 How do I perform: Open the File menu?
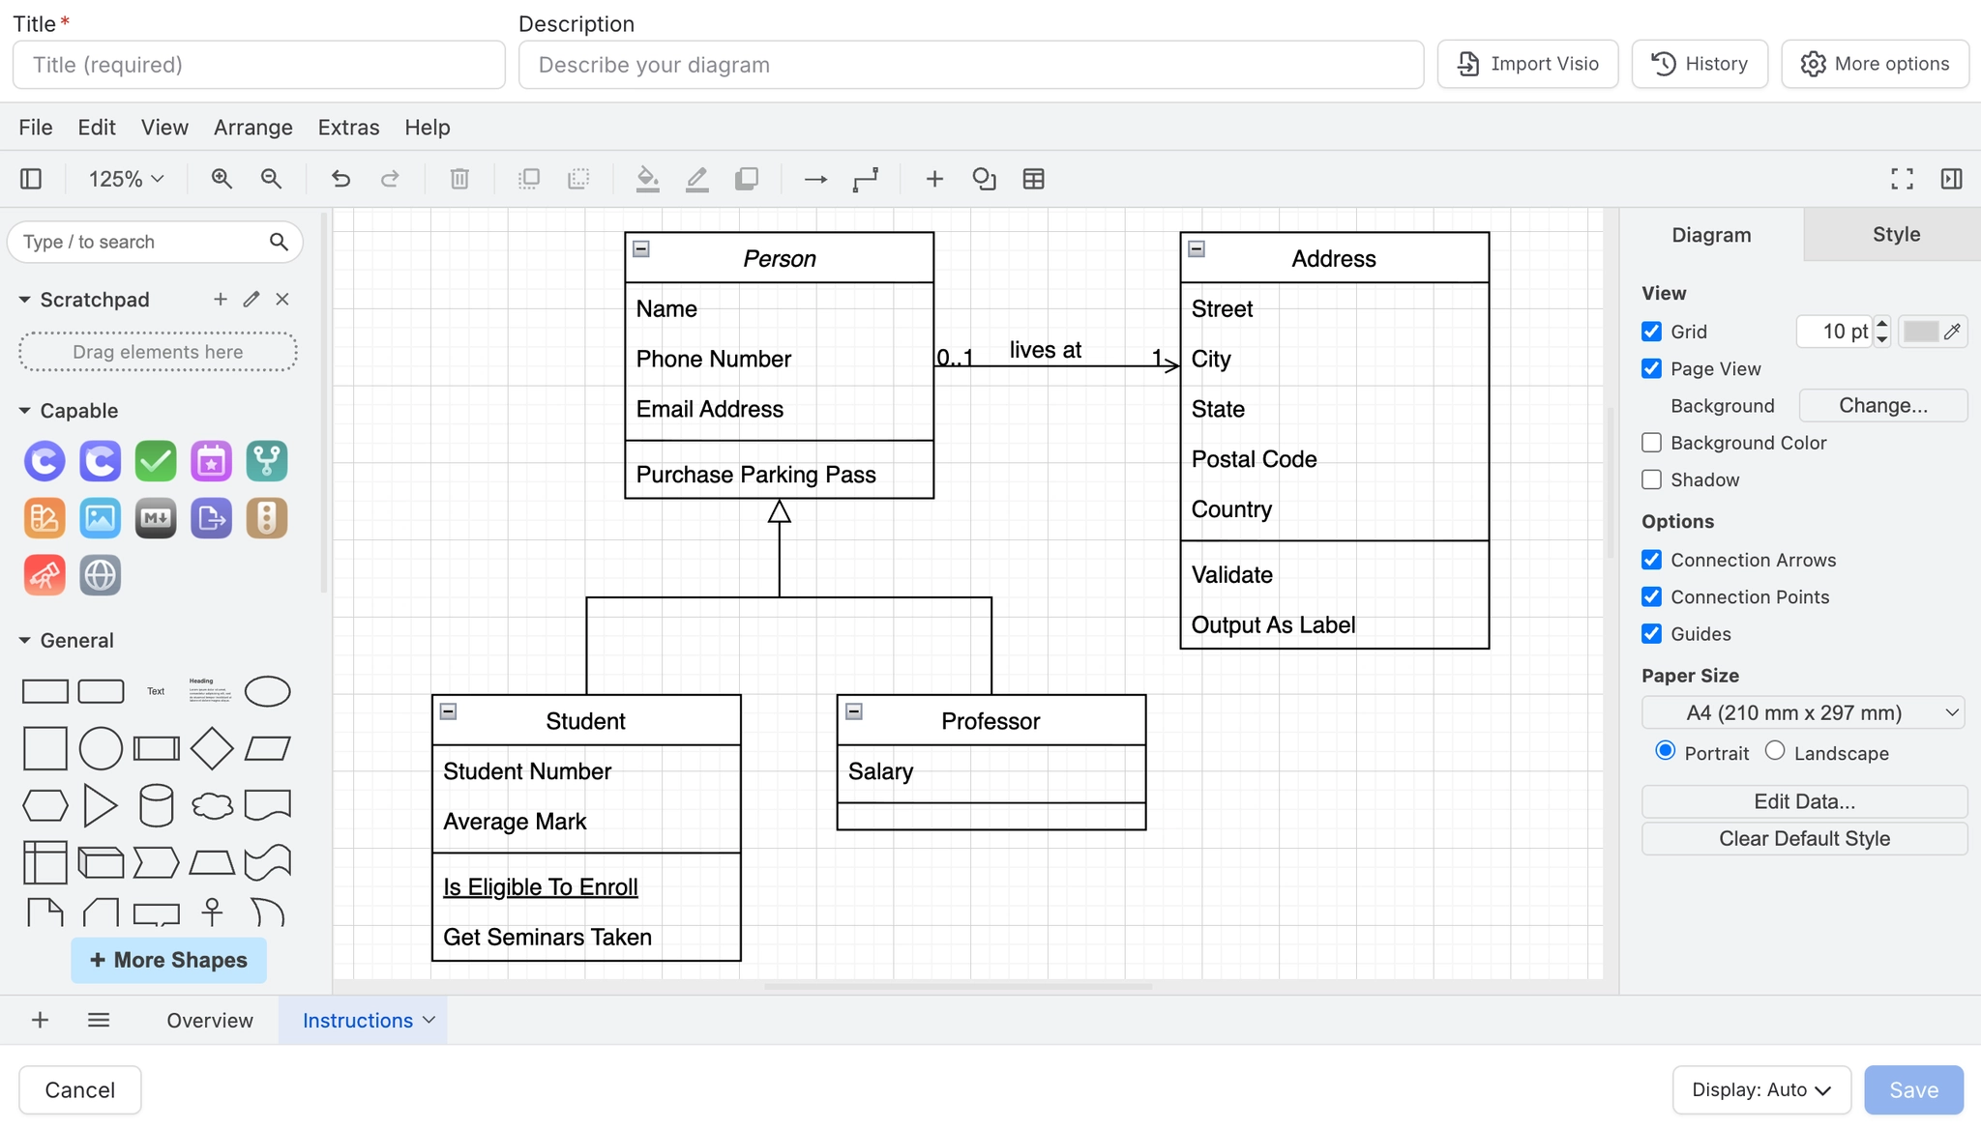(x=36, y=128)
